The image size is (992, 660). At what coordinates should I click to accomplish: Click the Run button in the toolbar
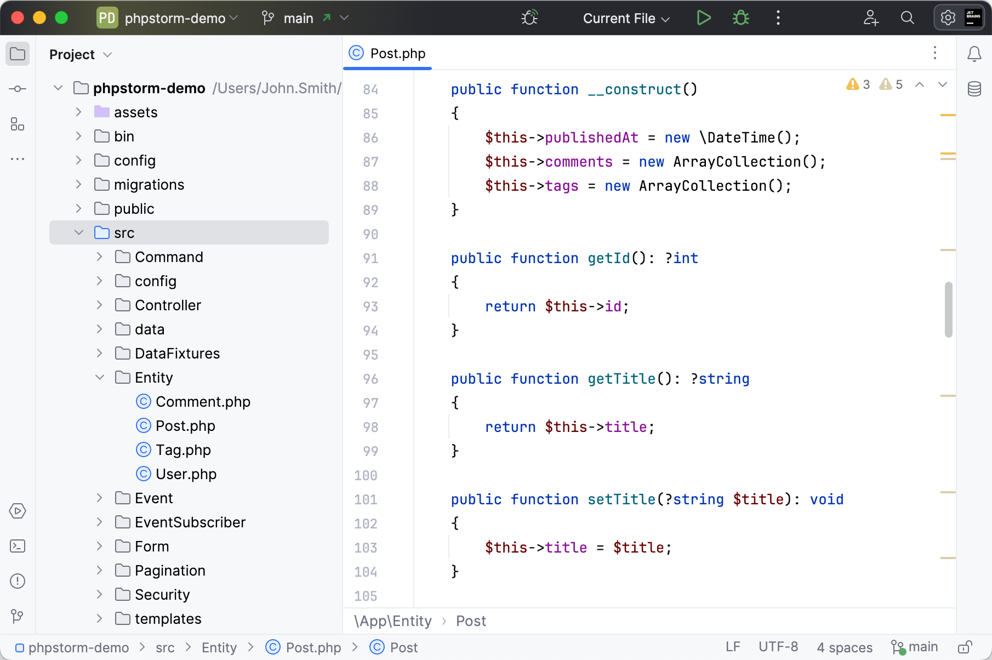click(x=704, y=18)
